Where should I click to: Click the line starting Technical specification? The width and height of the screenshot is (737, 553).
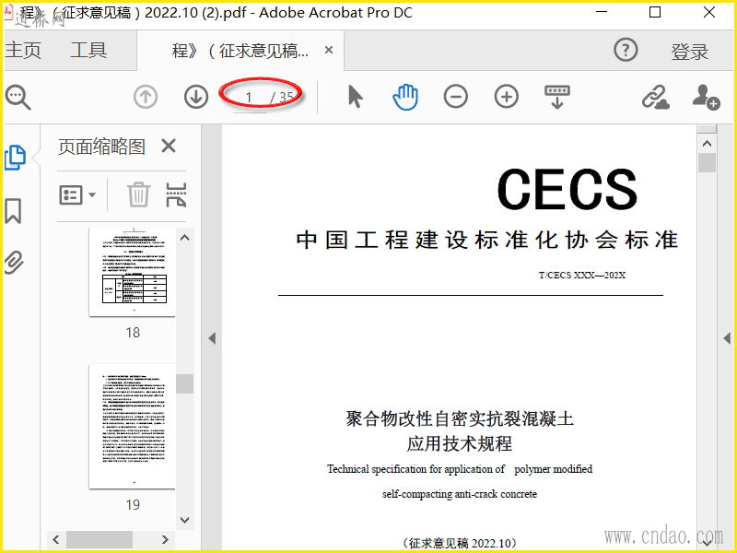pyautogui.click(x=460, y=469)
